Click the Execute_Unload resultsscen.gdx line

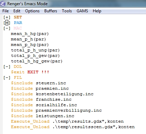[73, 127]
